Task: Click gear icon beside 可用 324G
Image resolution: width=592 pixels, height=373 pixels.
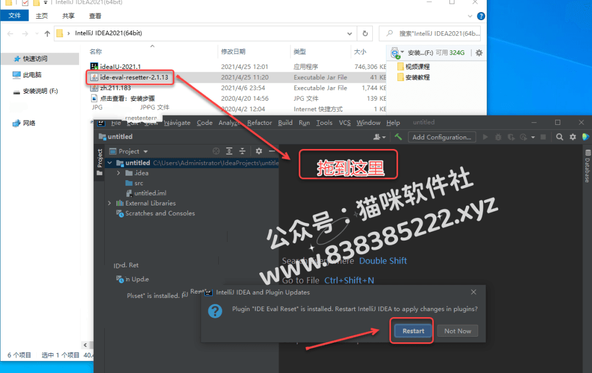Action: 479,53
